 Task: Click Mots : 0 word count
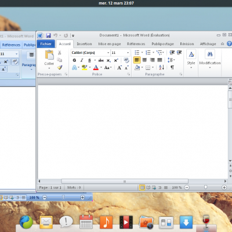point(74,187)
